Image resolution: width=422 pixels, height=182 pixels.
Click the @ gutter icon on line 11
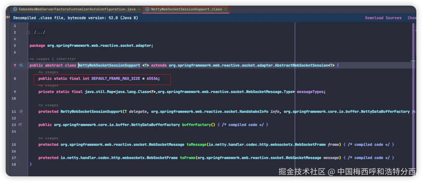[21, 111]
